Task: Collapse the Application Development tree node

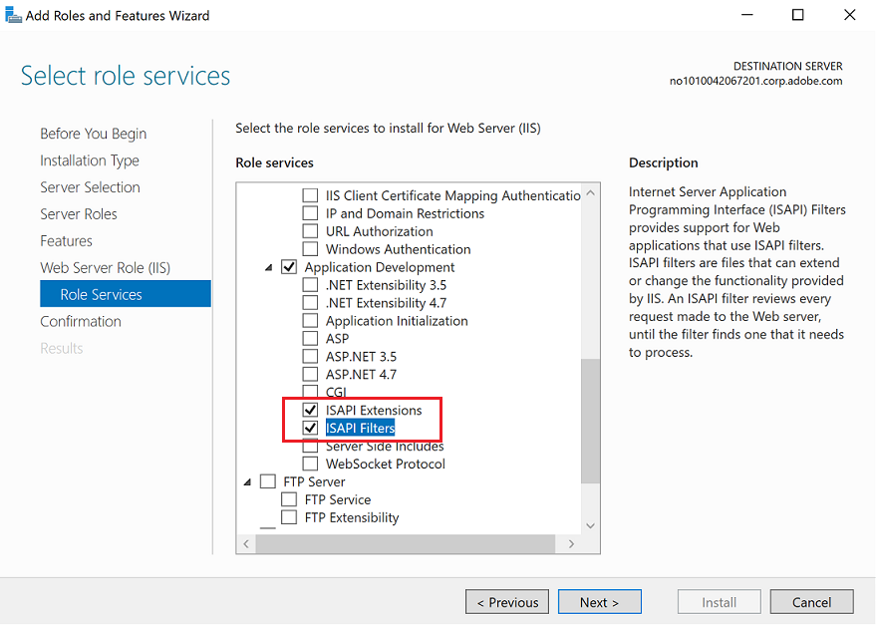Action: (x=268, y=267)
